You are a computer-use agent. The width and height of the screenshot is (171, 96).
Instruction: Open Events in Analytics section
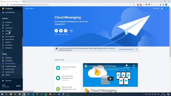point(7,25)
